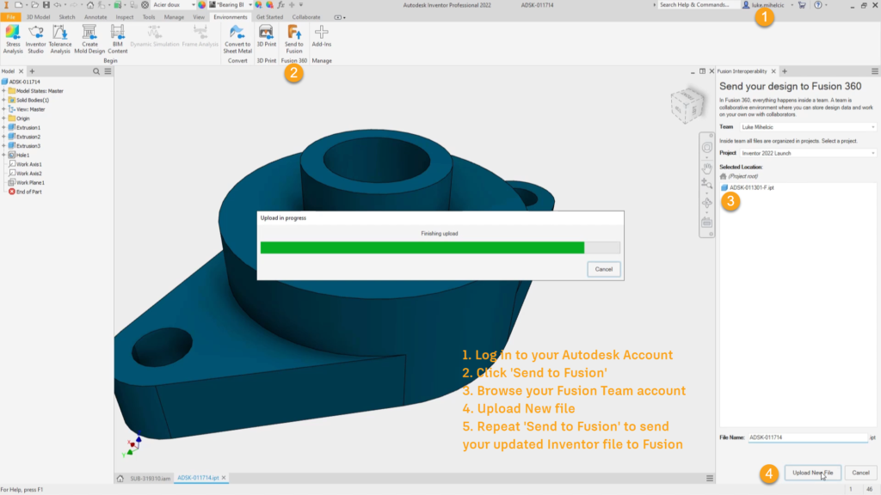The width and height of the screenshot is (881, 495).
Task: Click the Zoom tool in navigation bar
Action: click(x=707, y=183)
